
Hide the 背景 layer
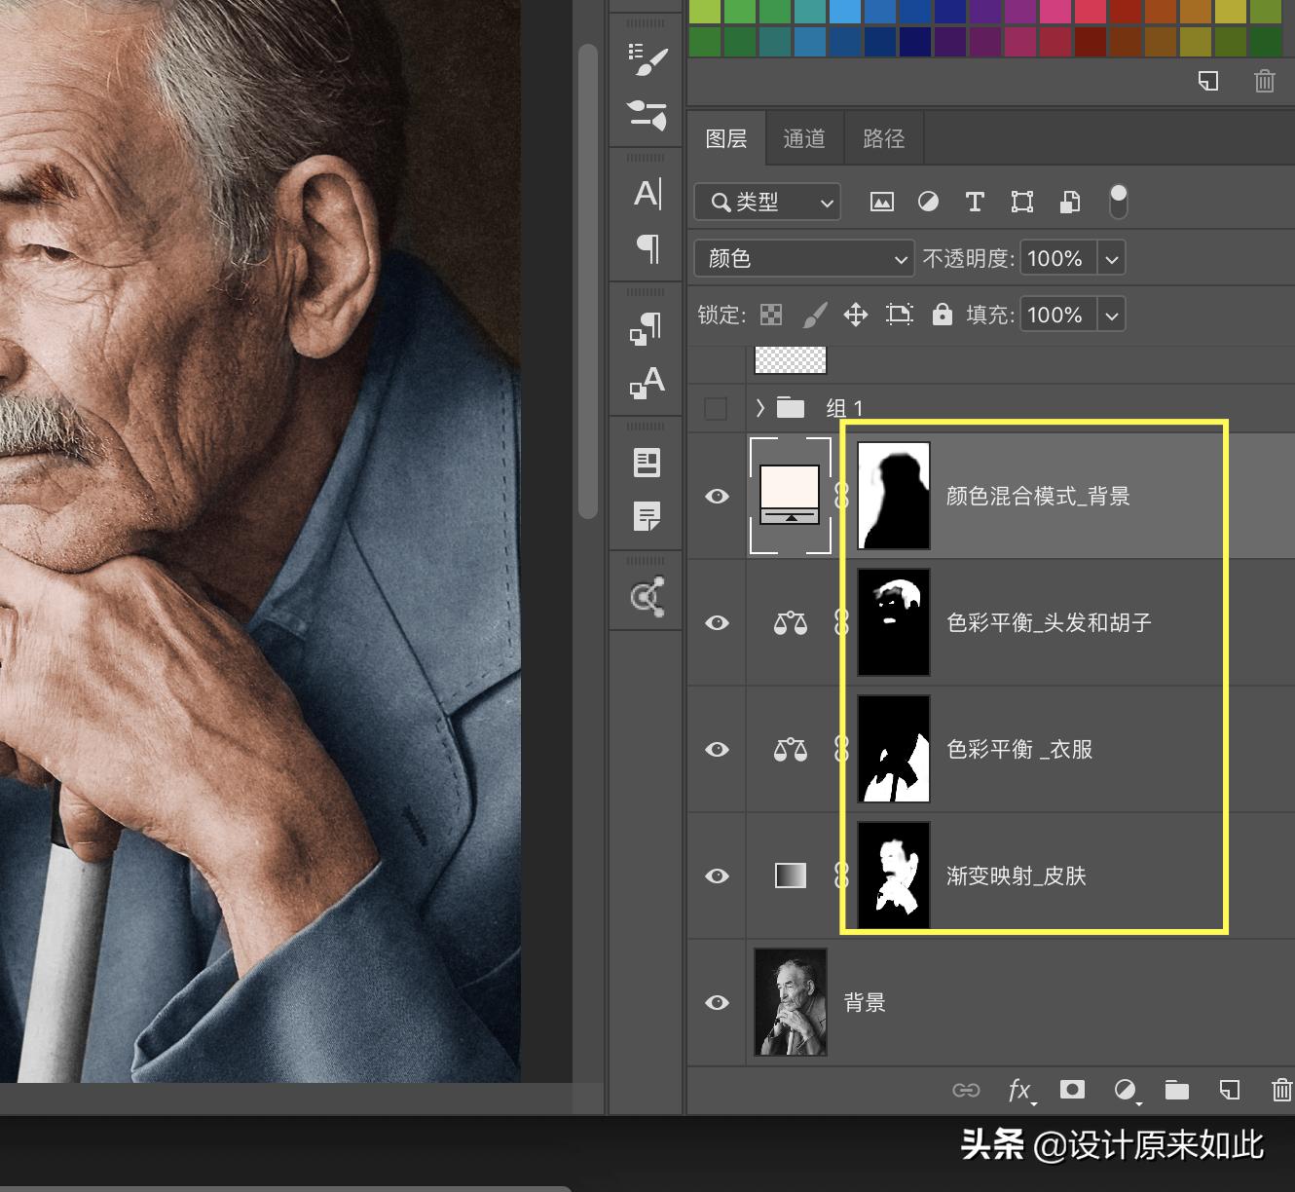coord(717,1002)
